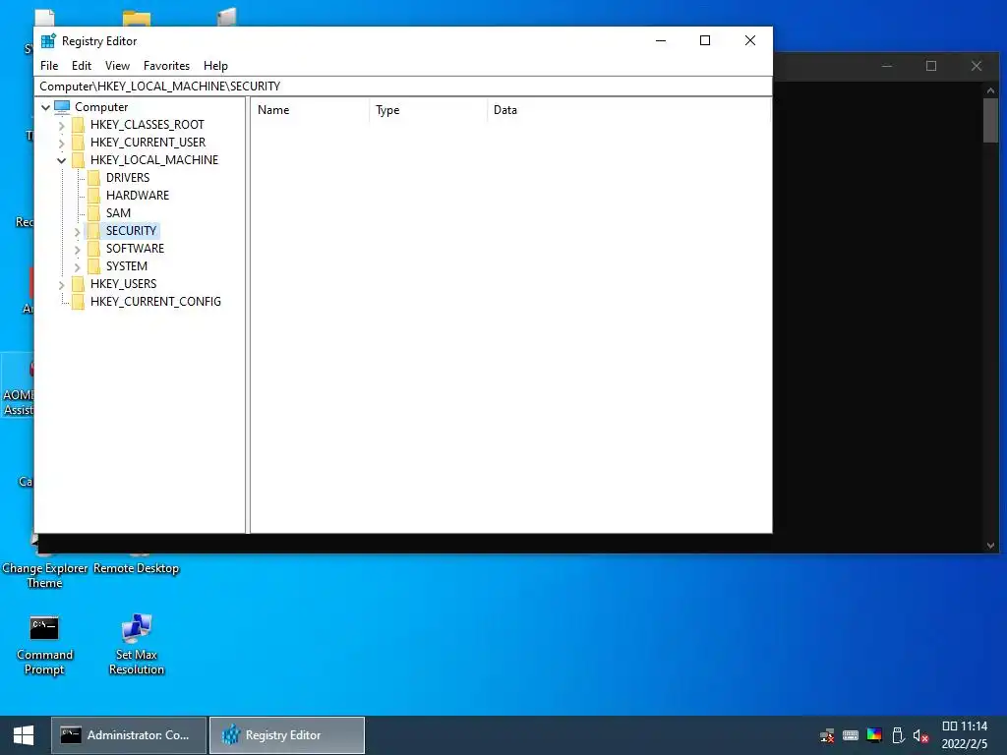Image resolution: width=1007 pixels, height=755 pixels.
Task: Click command prompt scroll down arrow
Action: (x=990, y=545)
